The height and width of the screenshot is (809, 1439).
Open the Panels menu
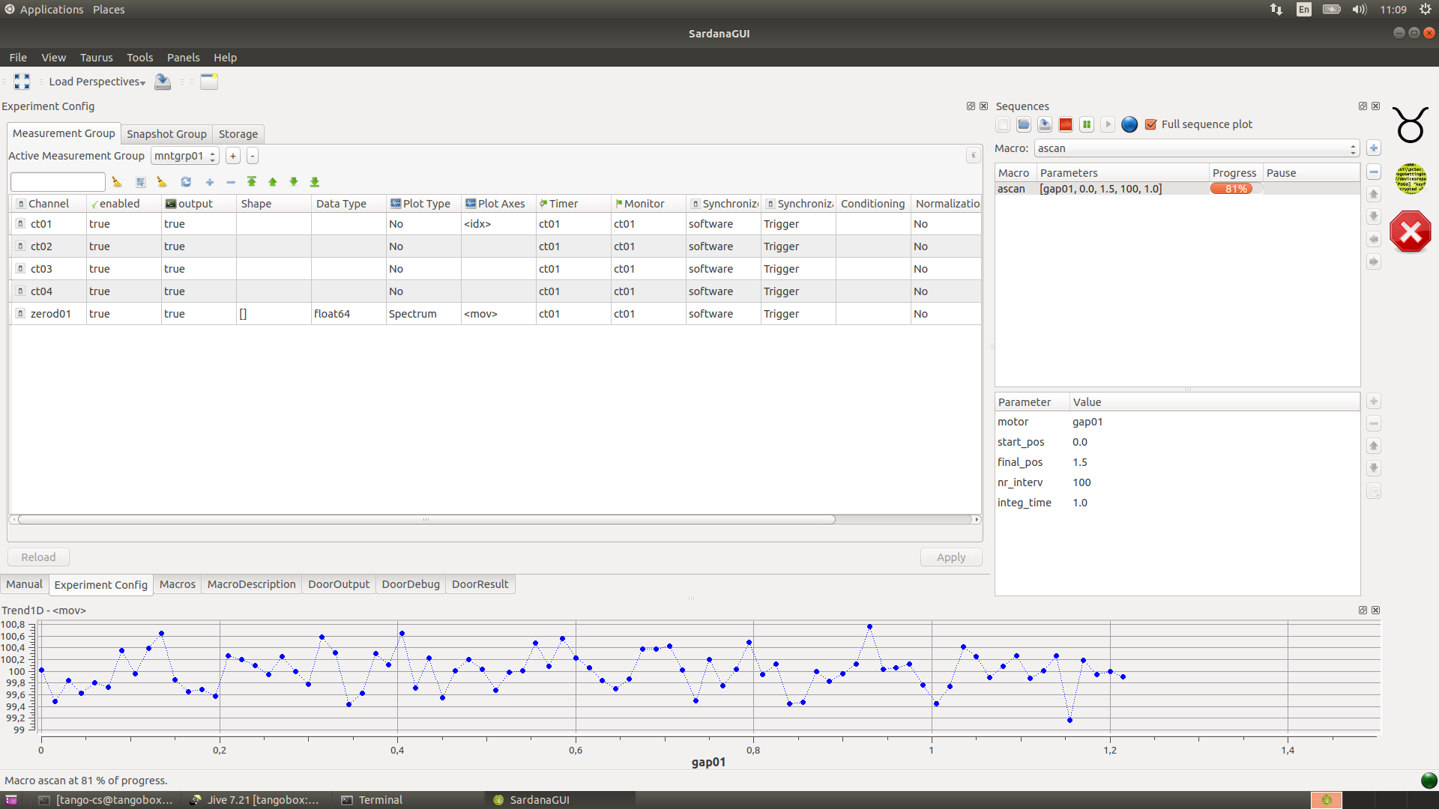[183, 58]
